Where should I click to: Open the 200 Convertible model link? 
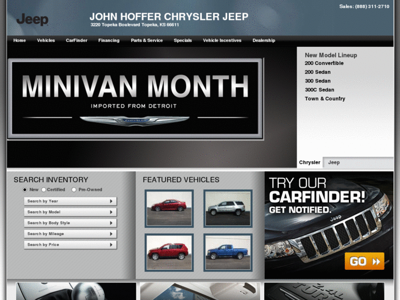[324, 63]
